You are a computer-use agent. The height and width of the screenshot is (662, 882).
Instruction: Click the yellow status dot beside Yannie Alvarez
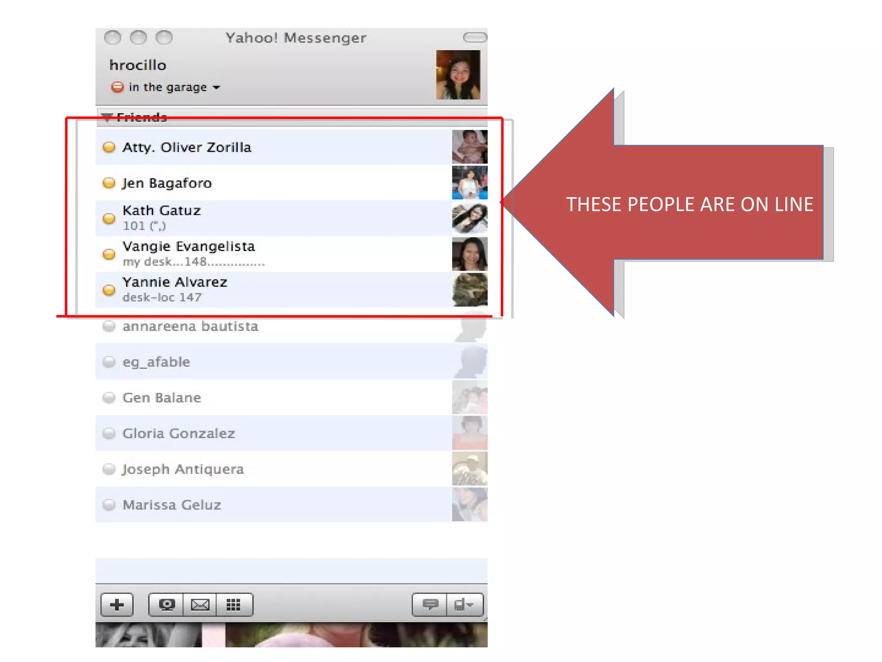pos(109,290)
